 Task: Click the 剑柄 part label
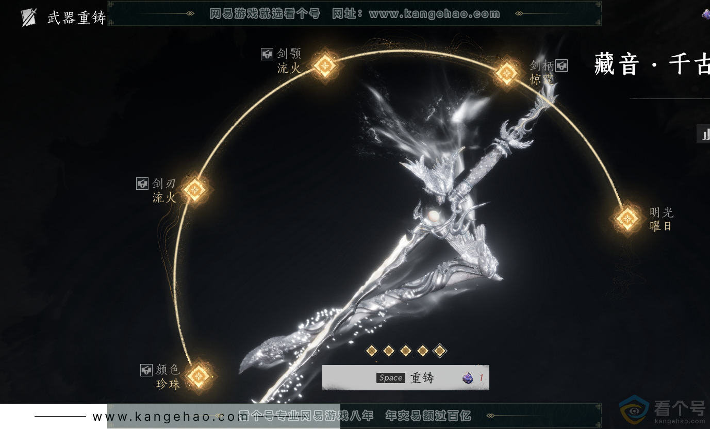(x=542, y=65)
